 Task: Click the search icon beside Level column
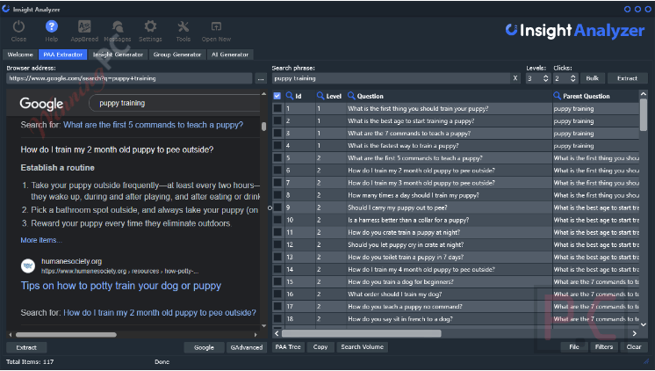320,96
